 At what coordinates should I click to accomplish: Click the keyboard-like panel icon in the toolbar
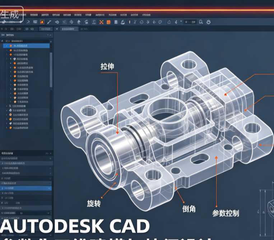click(35, 22)
